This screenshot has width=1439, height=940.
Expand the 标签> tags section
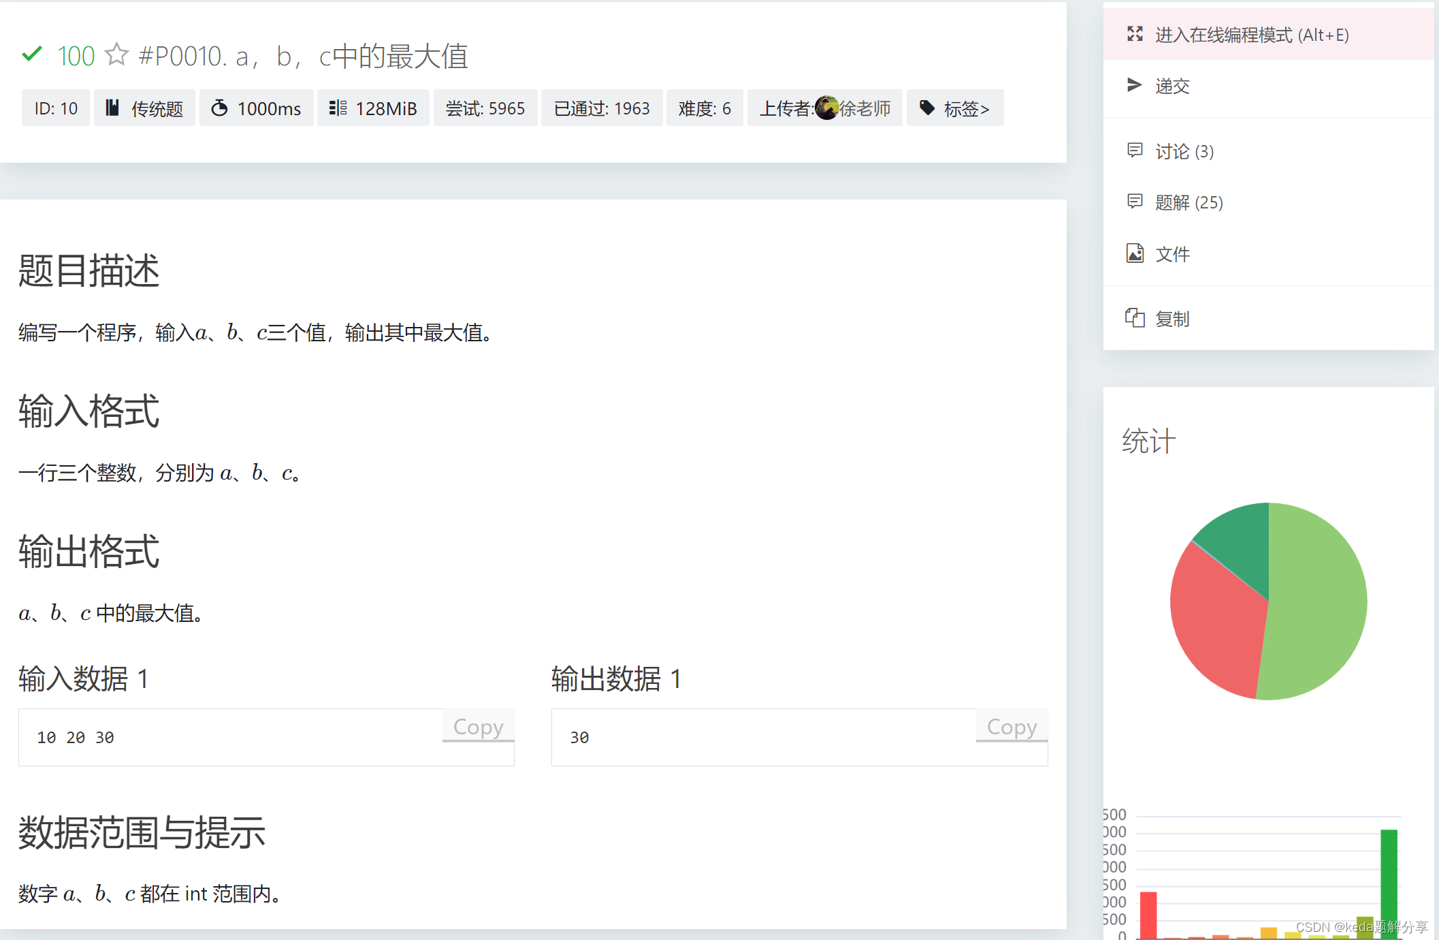[965, 108]
